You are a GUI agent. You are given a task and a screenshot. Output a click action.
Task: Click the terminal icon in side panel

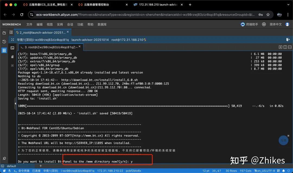12,48
